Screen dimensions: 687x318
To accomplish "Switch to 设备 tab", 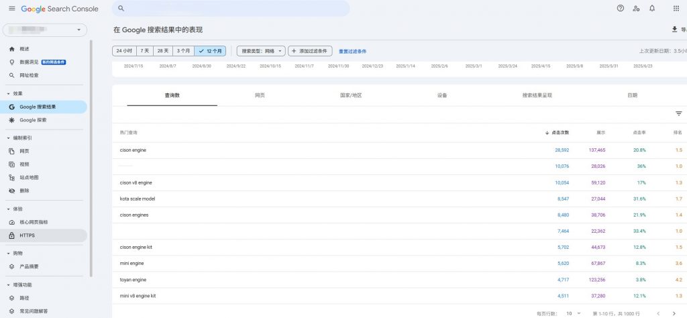I will 442,95.
